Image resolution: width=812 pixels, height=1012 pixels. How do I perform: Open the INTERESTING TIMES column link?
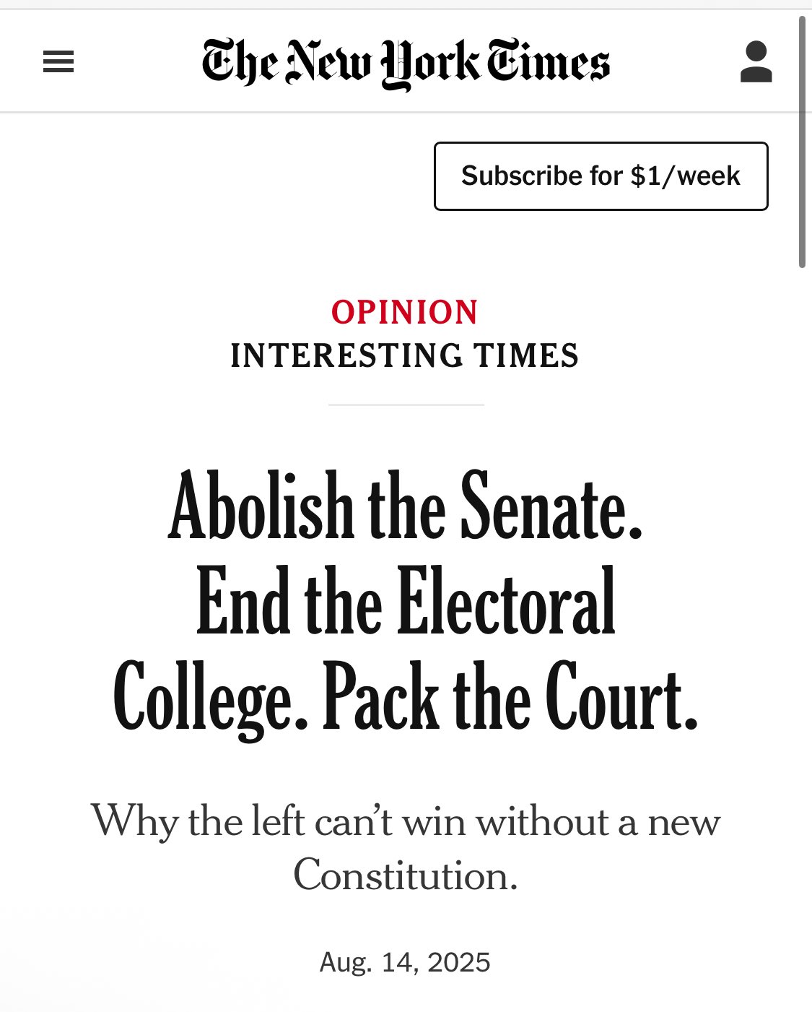(x=405, y=356)
